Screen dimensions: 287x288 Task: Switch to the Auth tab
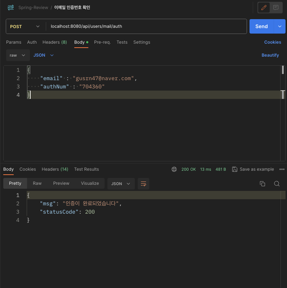(x=32, y=42)
